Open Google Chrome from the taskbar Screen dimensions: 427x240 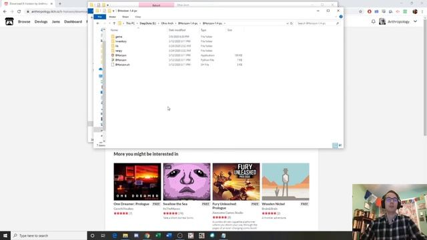point(147,235)
